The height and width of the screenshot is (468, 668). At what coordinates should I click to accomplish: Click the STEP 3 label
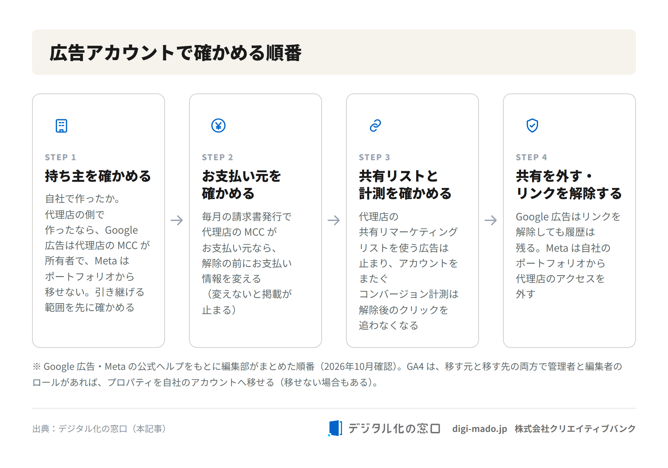click(x=374, y=157)
